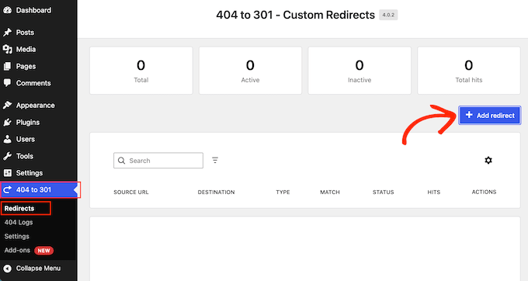This screenshot has width=528, height=281.
Task: Click the Add redirect button
Action: point(490,116)
